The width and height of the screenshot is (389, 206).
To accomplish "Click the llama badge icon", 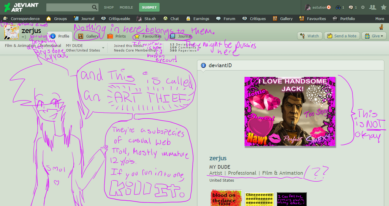I will point(381,27).
